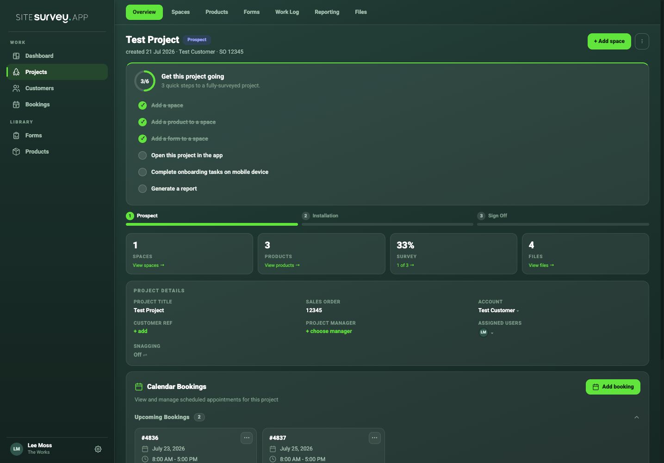
Task: Collapse the Upcoming Bookings section chevron
Action: (x=637, y=417)
